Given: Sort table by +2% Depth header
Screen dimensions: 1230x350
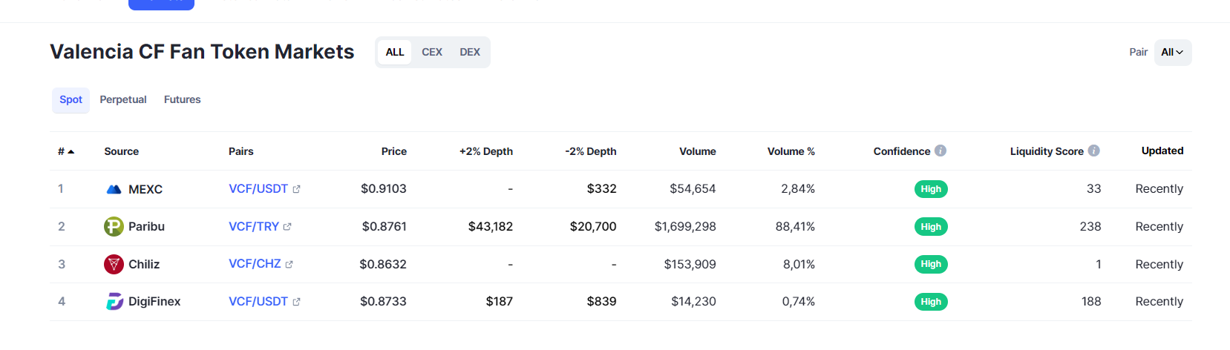Looking at the screenshot, I should pos(486,151).
